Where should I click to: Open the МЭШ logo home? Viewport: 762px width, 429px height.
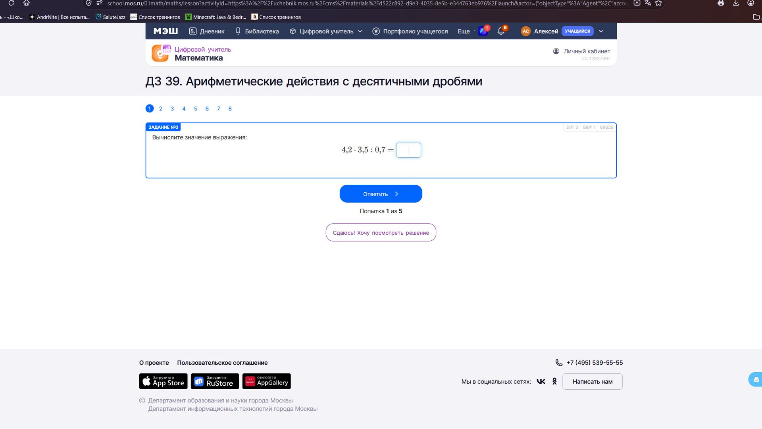point(165,31)
